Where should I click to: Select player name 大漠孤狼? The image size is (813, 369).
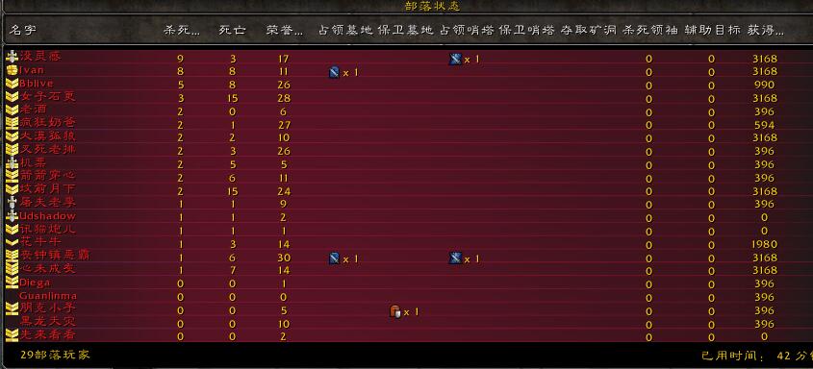tap(48, 136)
